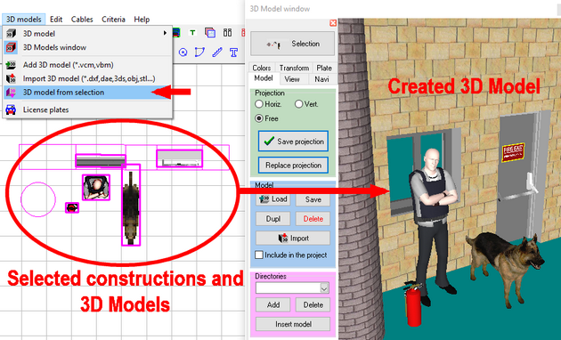Select the blue diagonal line tool
Image resolution: width=561 pixels, height=340 pixels.
[x=217, y=53]
